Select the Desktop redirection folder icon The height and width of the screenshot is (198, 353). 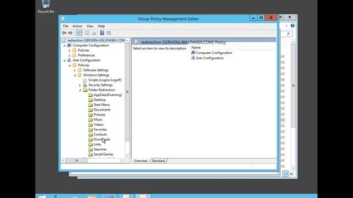coord(90,100)
